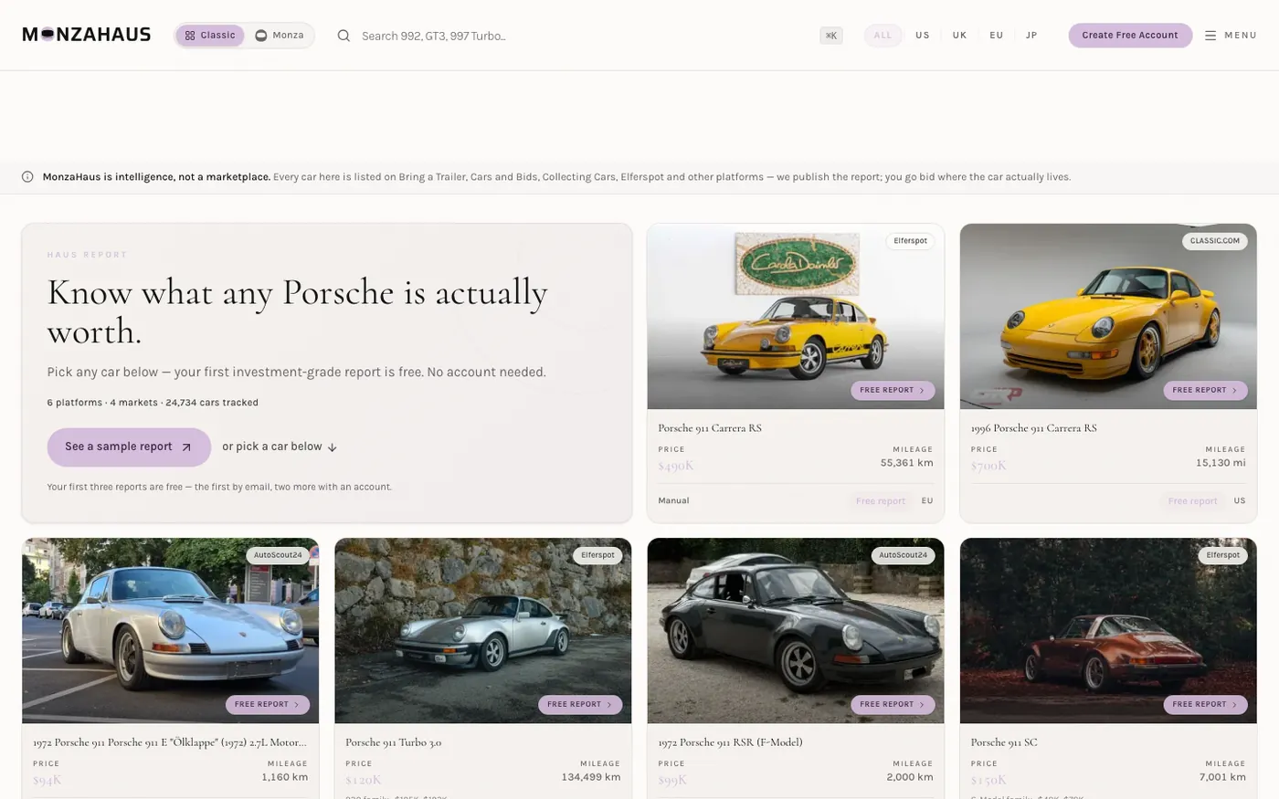1279x799 pixels.
Task: Click the MonzaHaus logo
Action: click(x=87, y=35)
